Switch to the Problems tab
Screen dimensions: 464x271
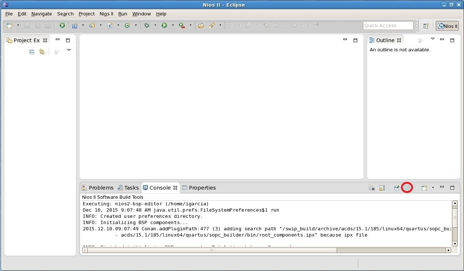98,188
